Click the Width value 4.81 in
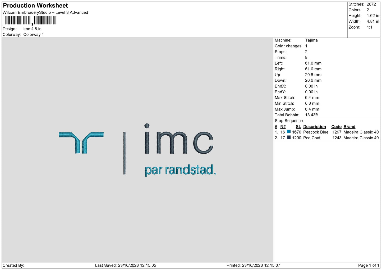The image size is (382, 270). click(373, 21)
